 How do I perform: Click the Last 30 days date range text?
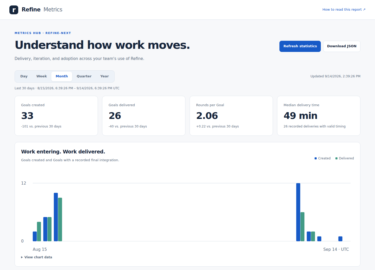point(67,88)
